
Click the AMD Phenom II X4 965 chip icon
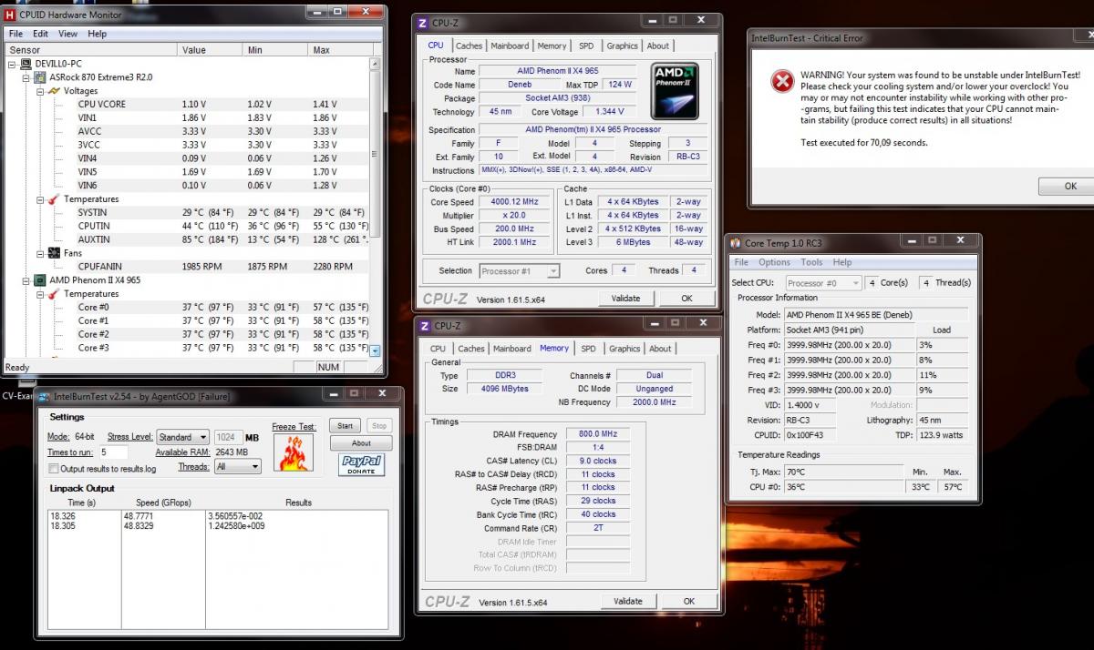[x=41, y=280]
